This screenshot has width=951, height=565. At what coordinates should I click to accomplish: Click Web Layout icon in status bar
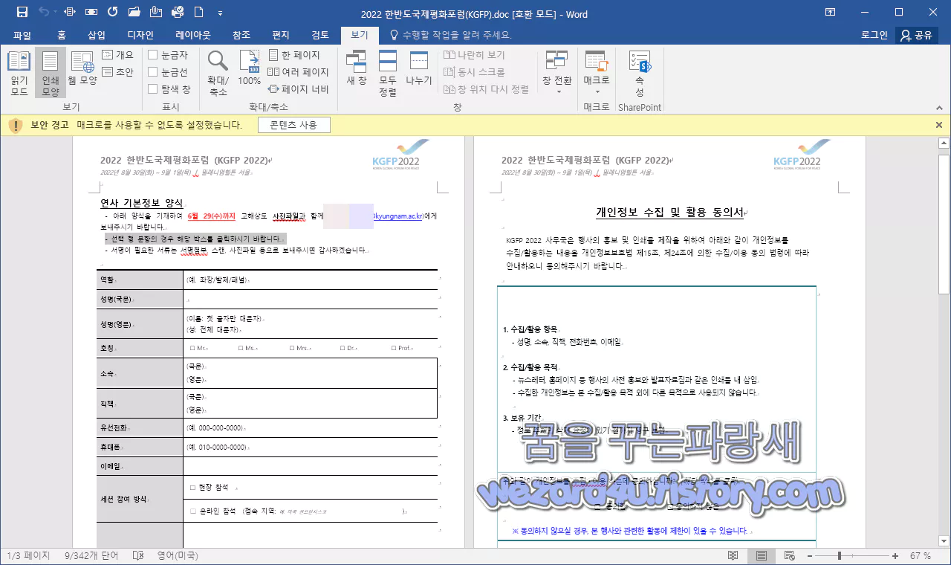tap(790, 556)
